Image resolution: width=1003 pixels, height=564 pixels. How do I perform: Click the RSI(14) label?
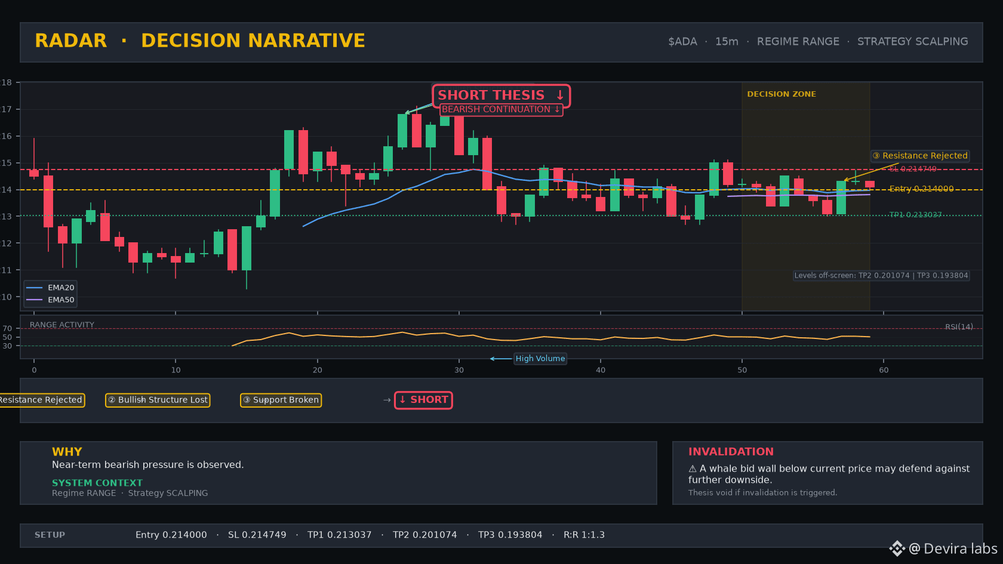tap(959, 327)
